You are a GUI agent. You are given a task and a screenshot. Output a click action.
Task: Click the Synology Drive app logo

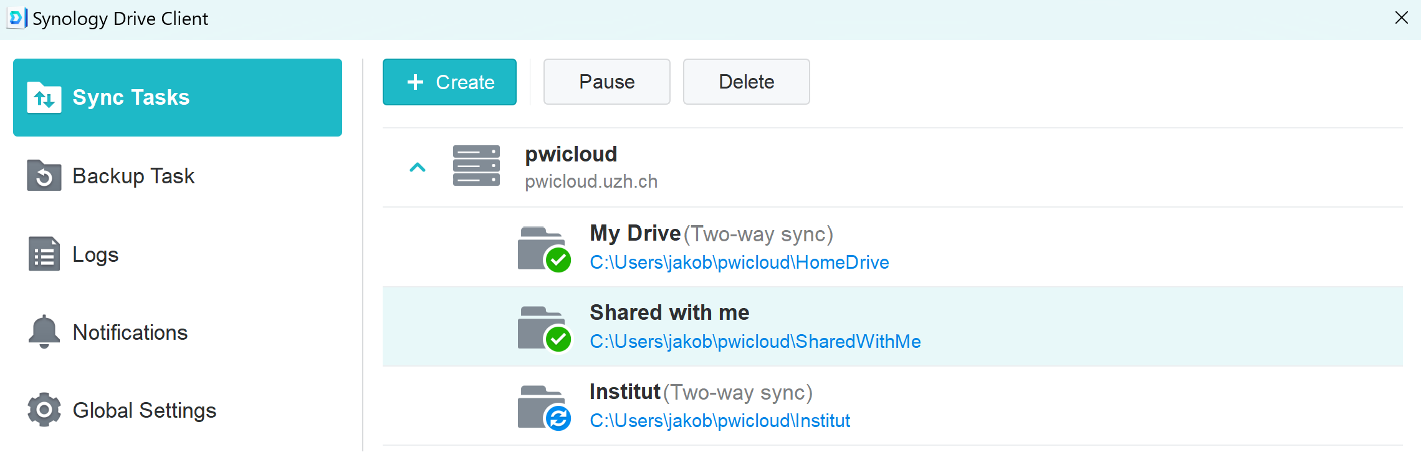point(16,18)
